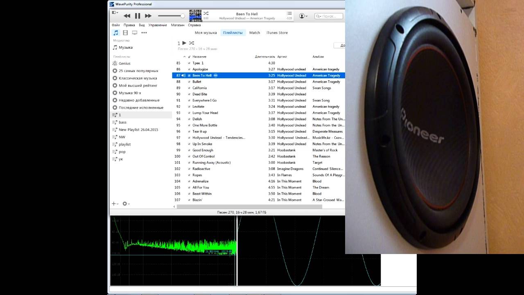Switch to the Моя музыка tab

coord(206,33)
